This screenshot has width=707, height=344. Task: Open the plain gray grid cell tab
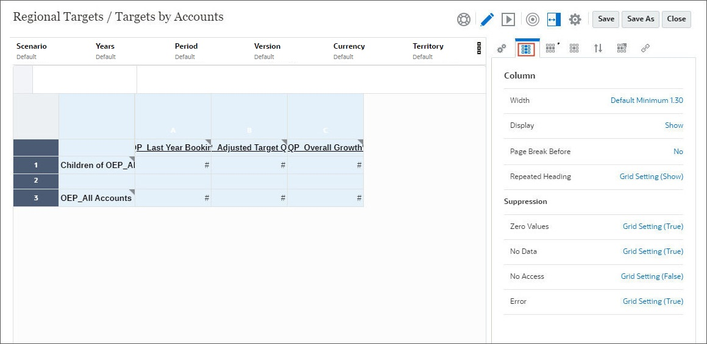point(574,48)
